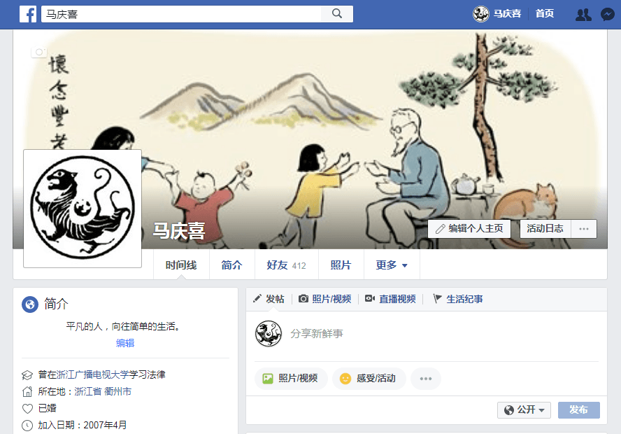Open the Messenger chat icon
The width and height of the screenshot is (621, 434).
608,14
